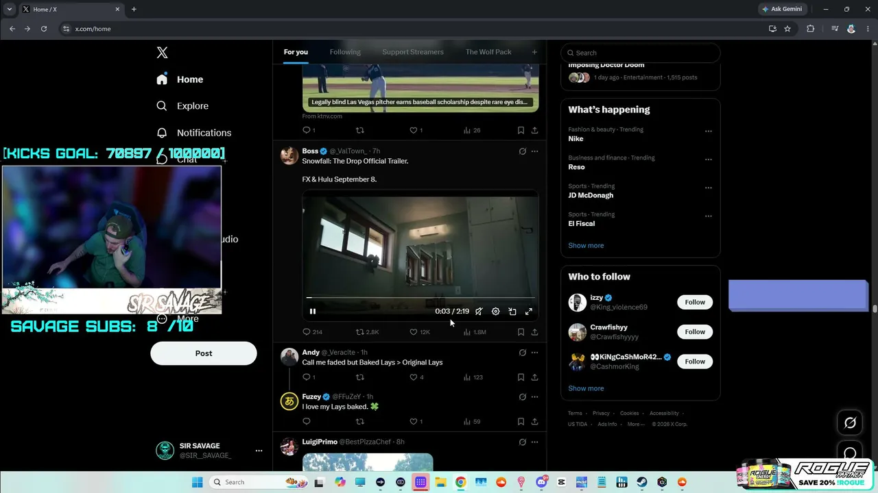Ask Grok about LuigiPrimo's post
Viewport: 878px width, 493px height.
click(x=522, y=442)
